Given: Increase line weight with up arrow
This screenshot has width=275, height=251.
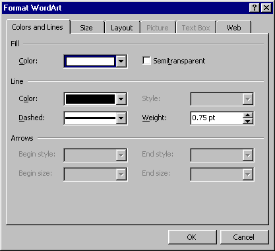Looking at the screenshot, I should coord(248,115).
